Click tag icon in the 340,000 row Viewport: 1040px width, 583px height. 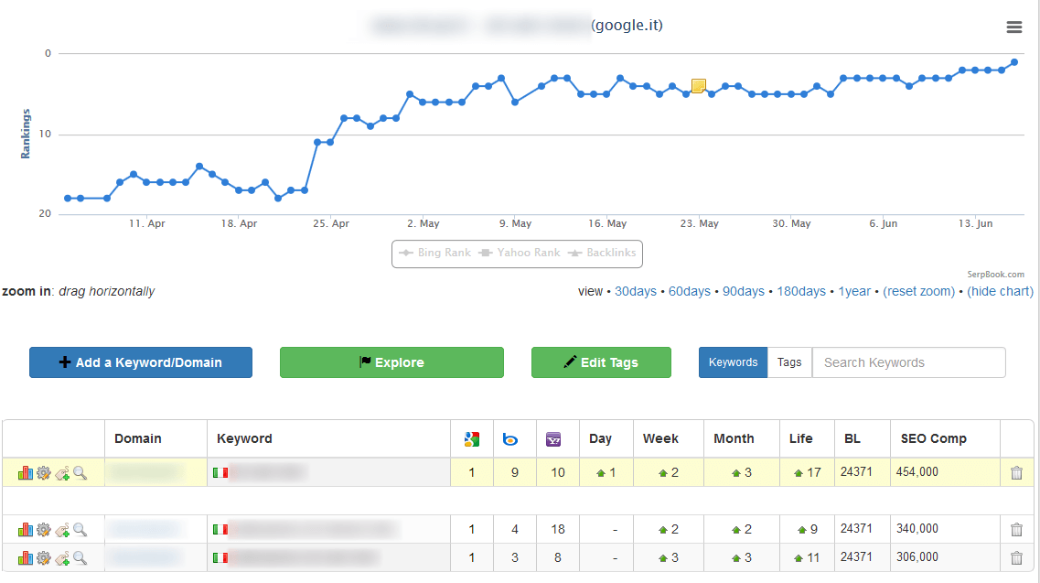click(62, 530)
